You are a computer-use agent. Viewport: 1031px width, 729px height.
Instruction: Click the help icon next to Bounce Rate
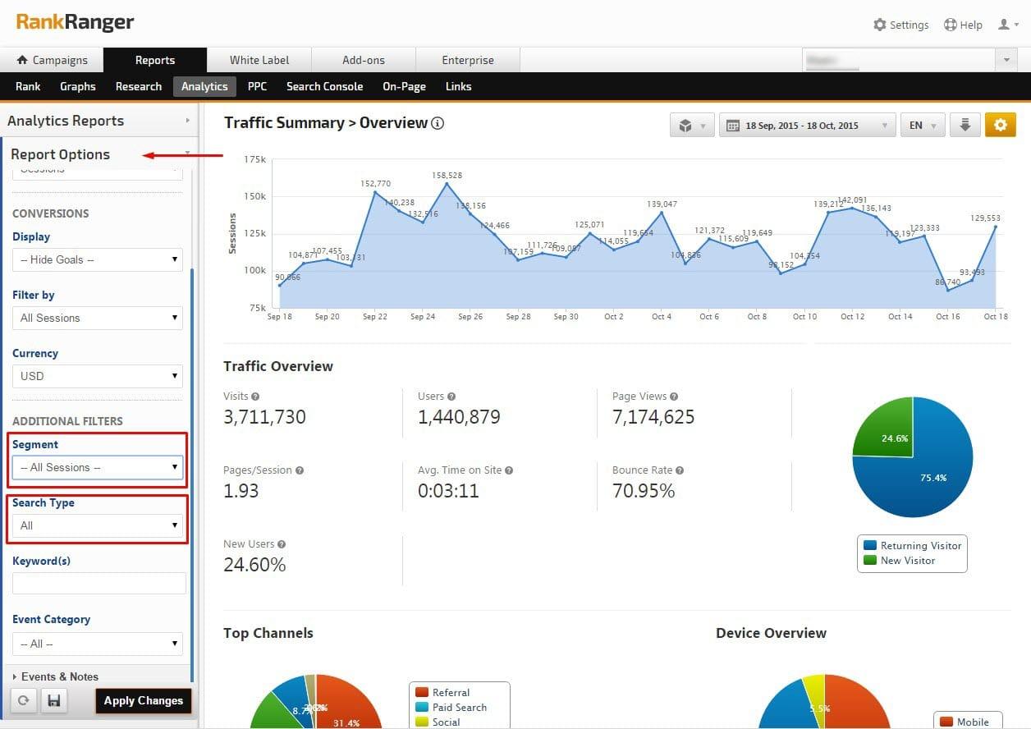coord(680,470)
